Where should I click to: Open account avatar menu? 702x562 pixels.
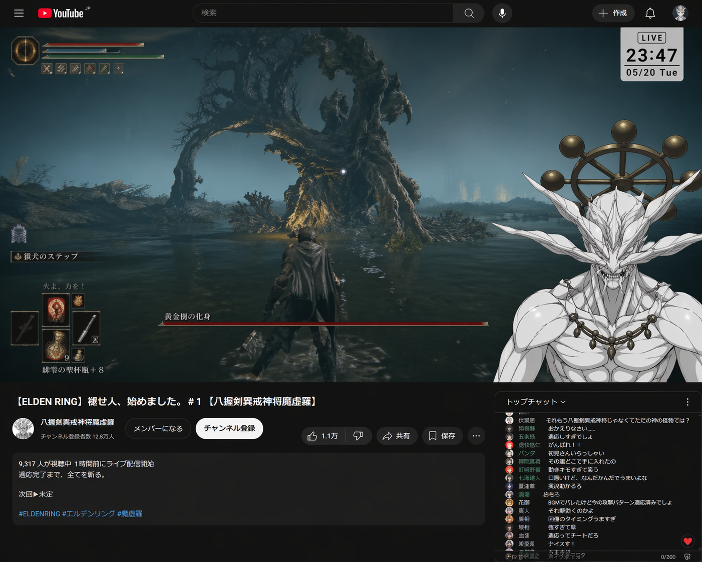[x=679, y=13]
